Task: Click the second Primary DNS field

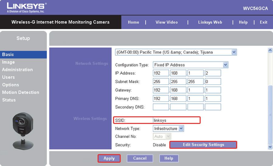Action: (x=178, y=98)
